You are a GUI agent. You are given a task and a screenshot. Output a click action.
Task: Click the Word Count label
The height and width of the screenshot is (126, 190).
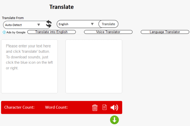tap(56, 107)
